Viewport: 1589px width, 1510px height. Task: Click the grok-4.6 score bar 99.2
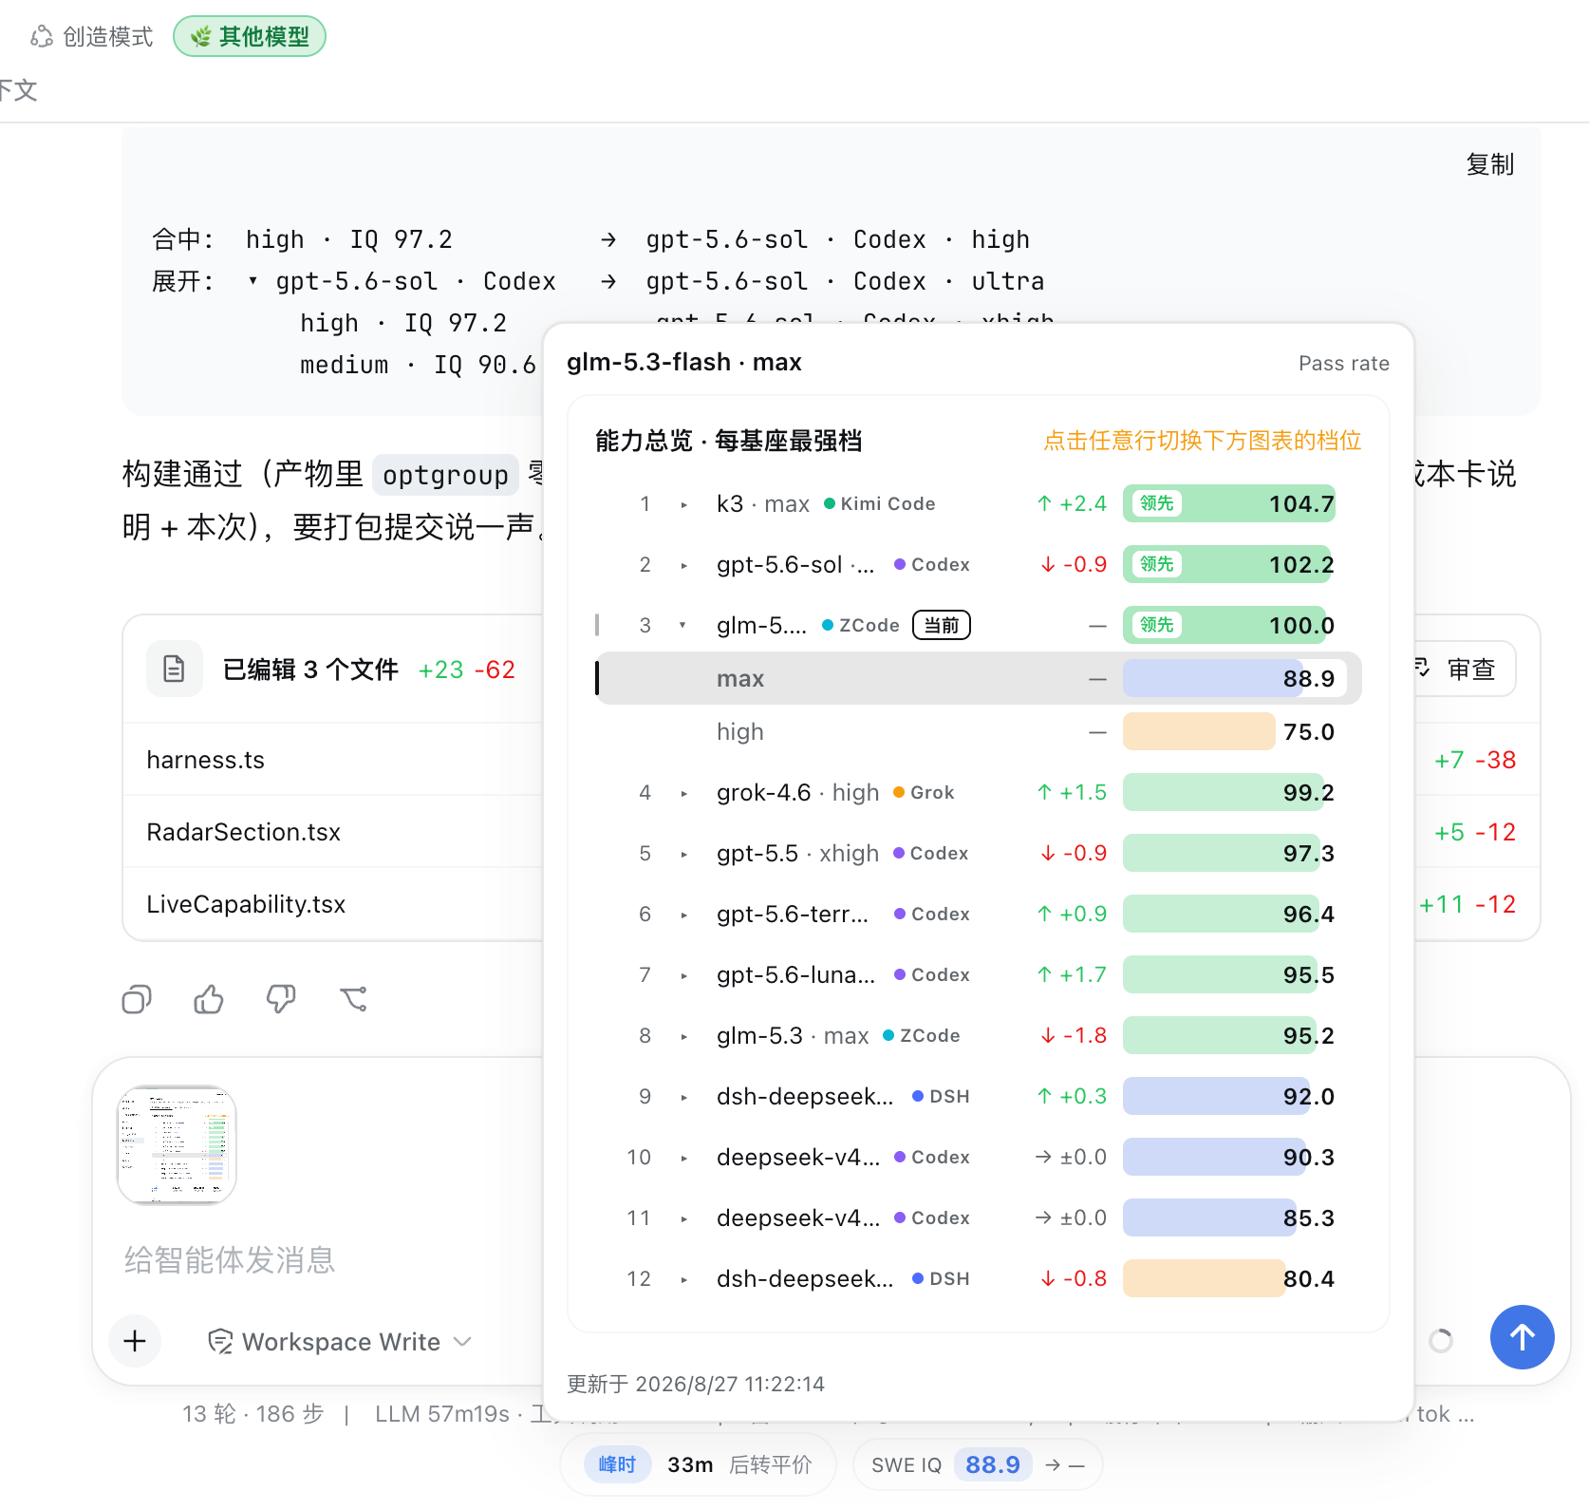click(x=1224, y=792)
